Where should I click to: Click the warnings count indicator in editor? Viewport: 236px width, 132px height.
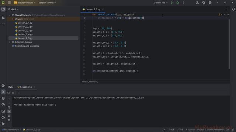pyautogui.click(x=221, y=15)
